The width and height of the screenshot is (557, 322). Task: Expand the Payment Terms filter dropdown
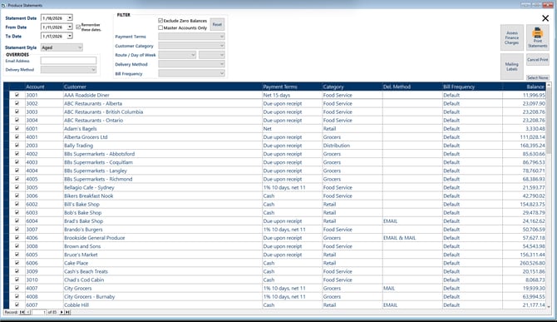click(222, 37)
